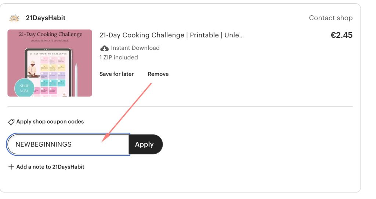The image size is (376, 199).
Task: Collapse the Apply shop coupon codes section
Action: [50, 122]
